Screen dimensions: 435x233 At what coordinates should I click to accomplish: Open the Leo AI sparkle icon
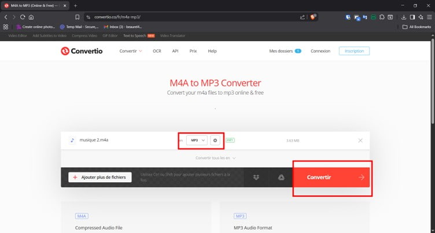421,17
